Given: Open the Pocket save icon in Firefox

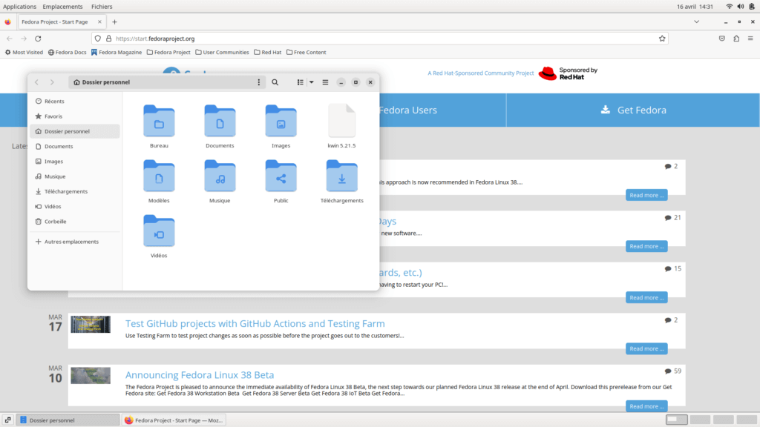Looking at the screenshot, I should 722,39.
